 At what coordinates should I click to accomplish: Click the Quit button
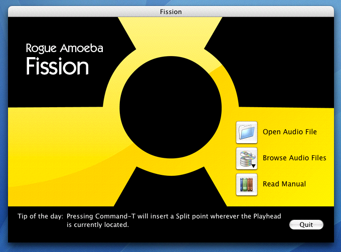[306, 224]
